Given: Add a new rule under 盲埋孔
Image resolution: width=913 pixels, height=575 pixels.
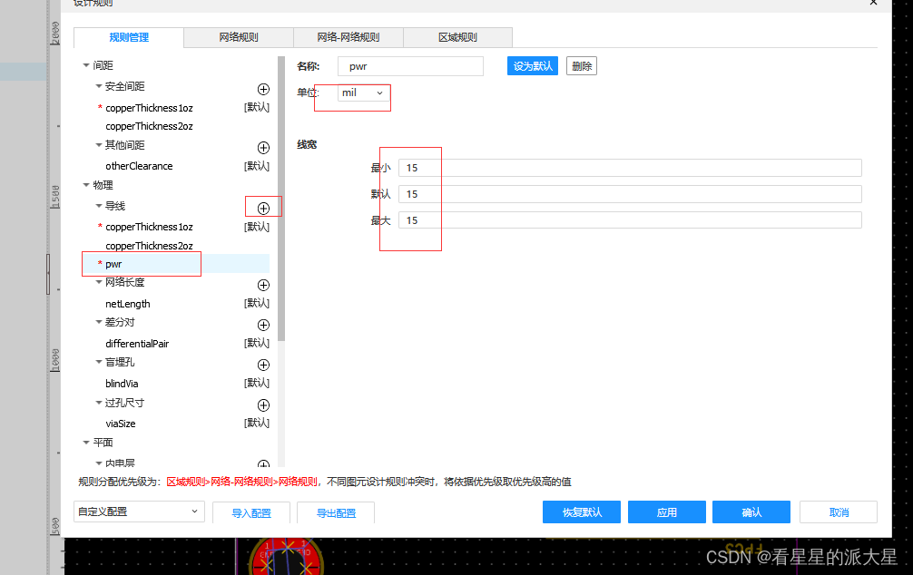Looking at the screenshot, I should (263, 365).
